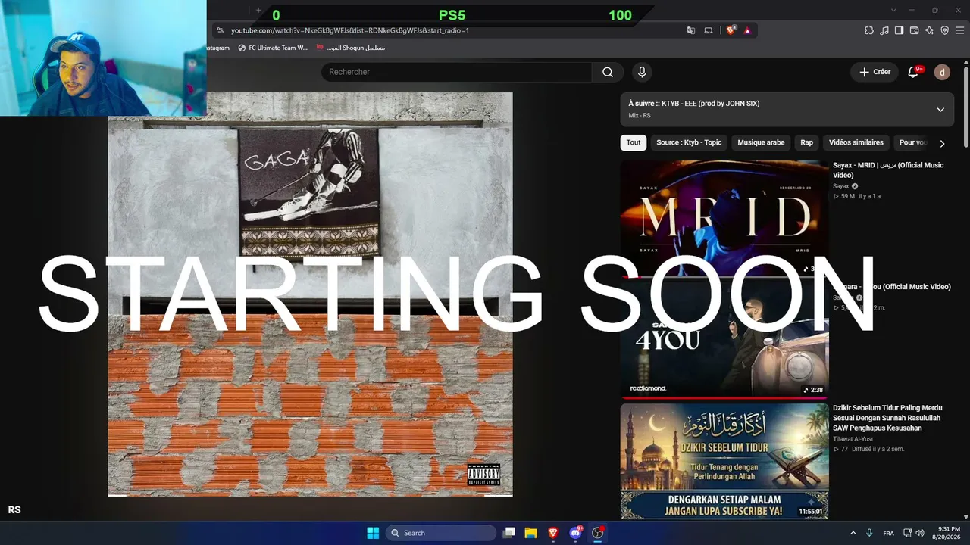Open browser extensions puzzle icon
Image resolution: width=970 pixels, height=545 pixels.
(x=869, y=30)
